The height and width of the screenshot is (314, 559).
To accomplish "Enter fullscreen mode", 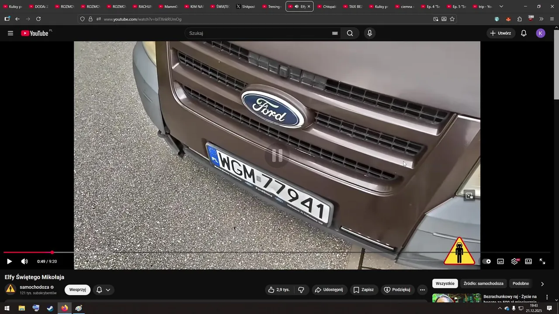I will (x=542, y=261).
